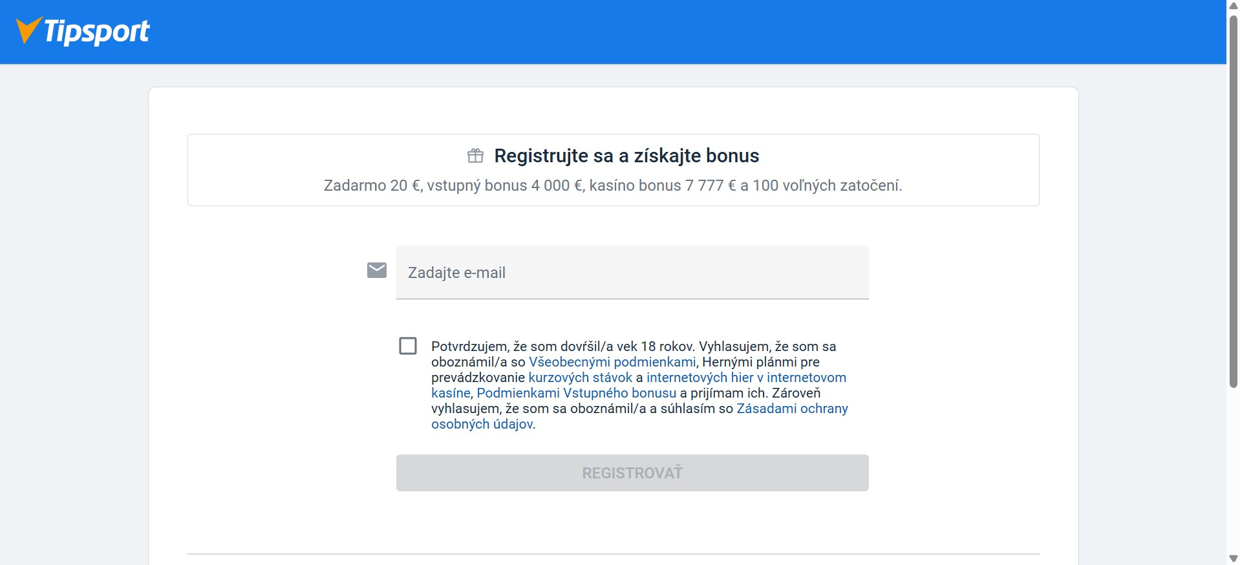Open 'Podmienkami Vstupného bonusu' link
Image resolution: width=1240 pixels, height=565 pixels.
coord(576,393)
